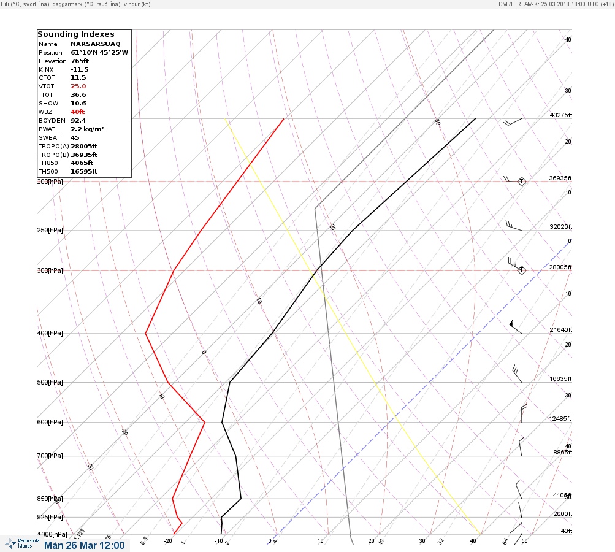Click the TH850 value 4065ft
This screenshot has height=552, width=615.
pos(82,163)
